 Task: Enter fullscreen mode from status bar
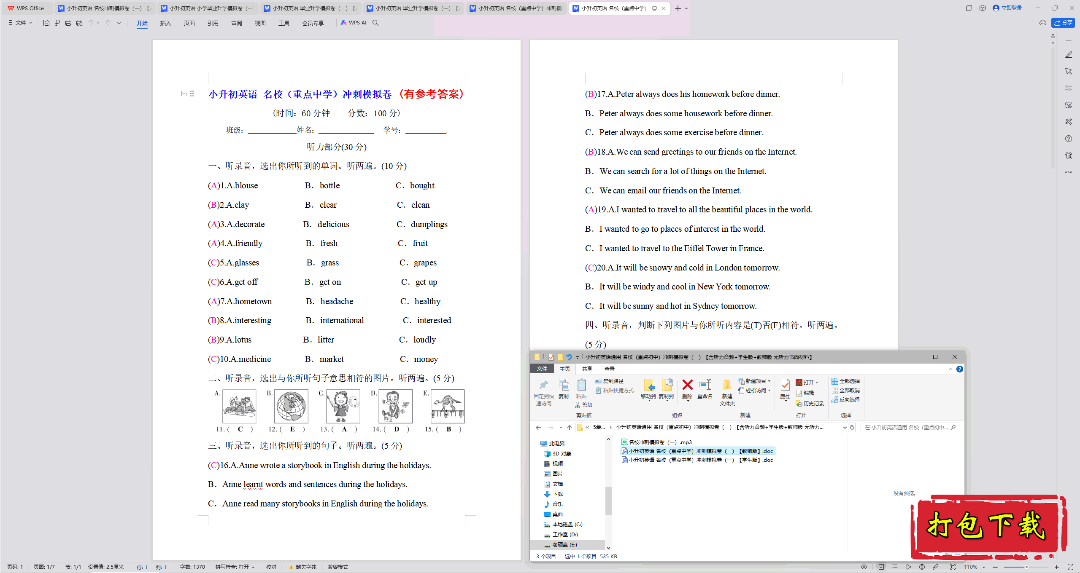(1070, 567)
